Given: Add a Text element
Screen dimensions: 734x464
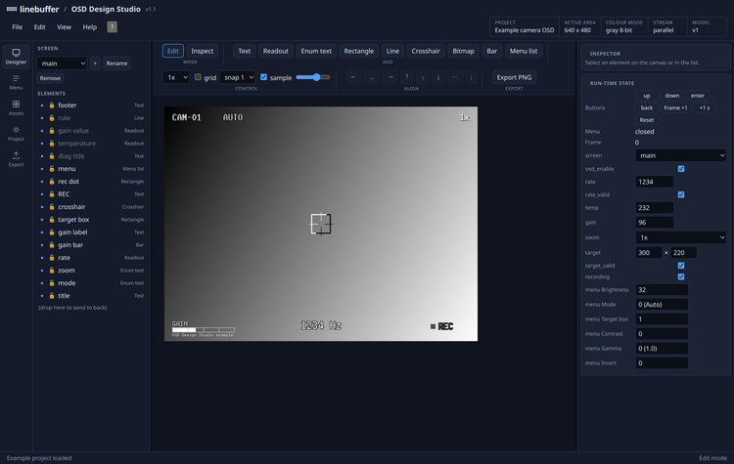Looking at the screenshot, I should click(x=245, y=51).
